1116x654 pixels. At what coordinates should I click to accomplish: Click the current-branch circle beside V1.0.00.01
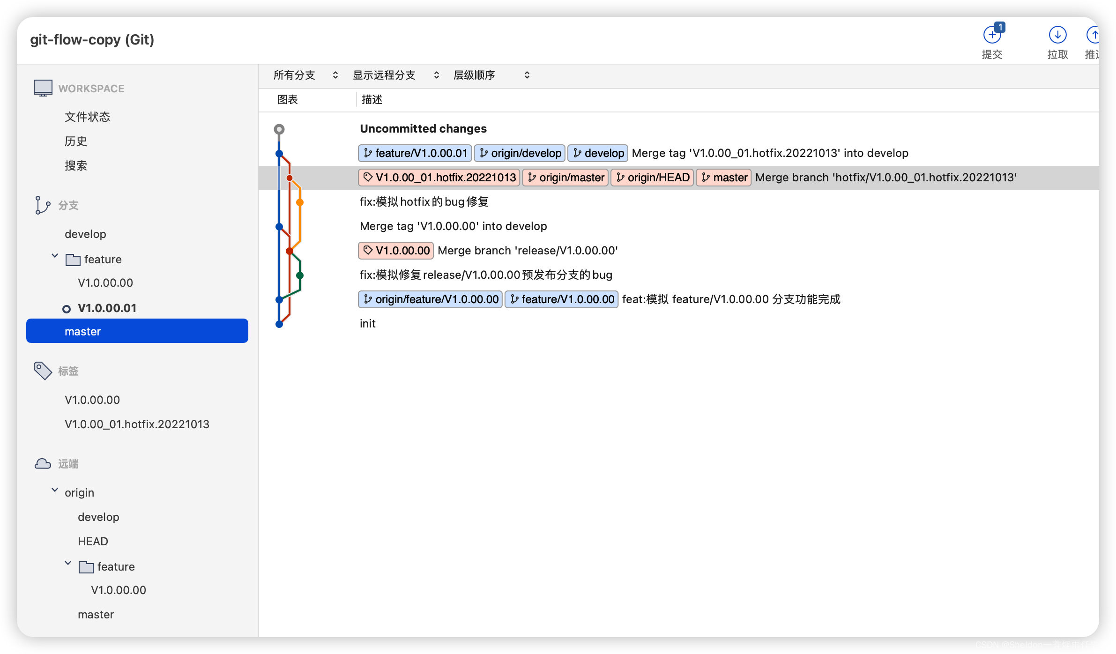(x=67, y=309)
